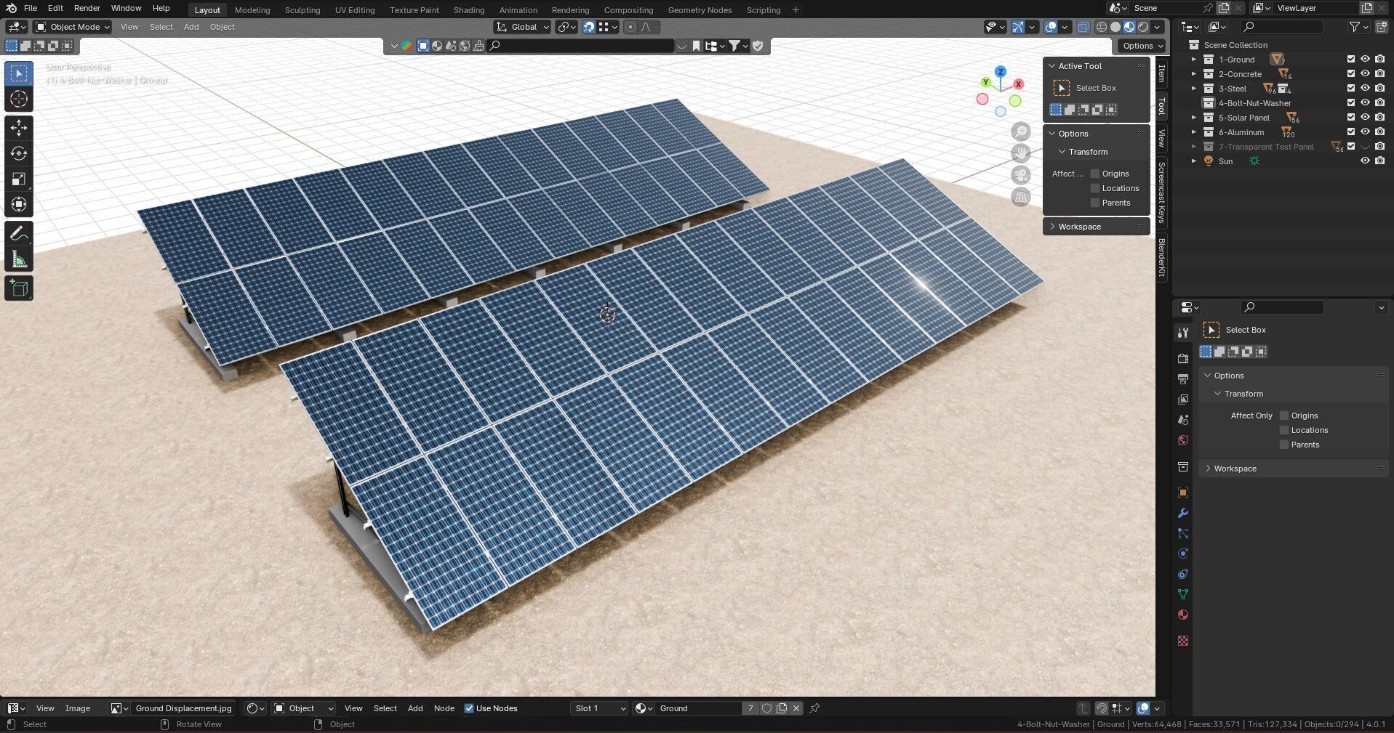Open the File menu

(31, 8)
